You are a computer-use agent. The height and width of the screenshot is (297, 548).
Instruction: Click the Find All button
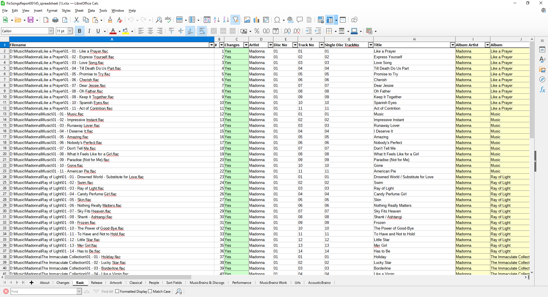click(x=107, y=291)
